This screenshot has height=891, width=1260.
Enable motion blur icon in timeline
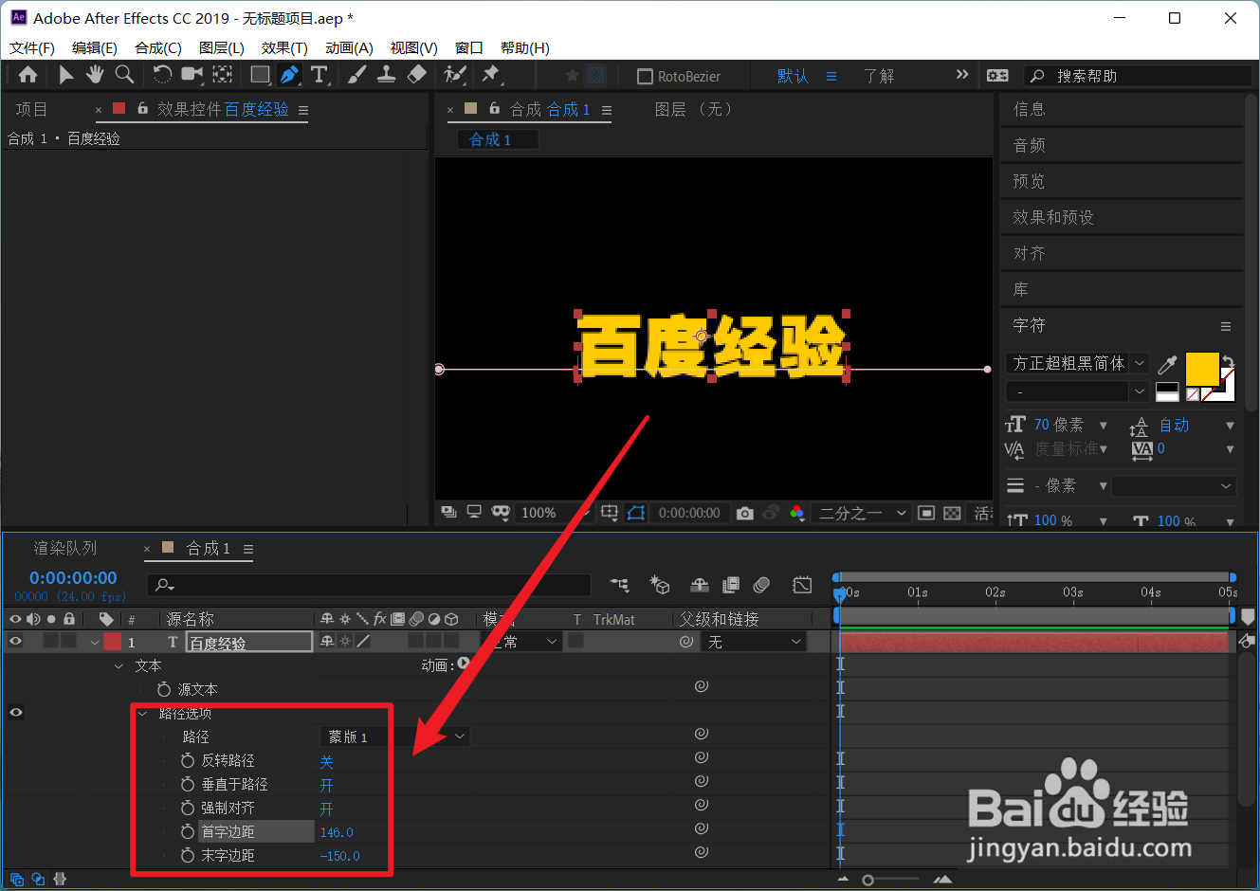pyautogui.click(x=761, y=585)
